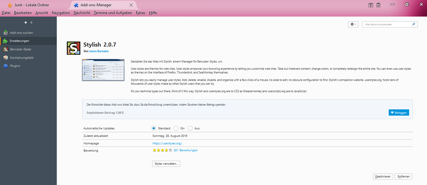Screen dimensions: 427x185
Task: Click Entfernen button
Action: (x=403, y=177)
